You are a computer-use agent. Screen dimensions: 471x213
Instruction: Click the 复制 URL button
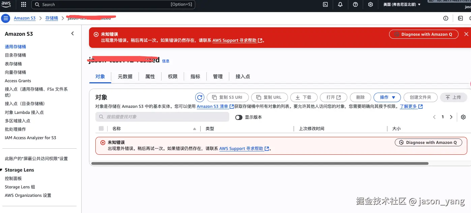click(x=269, y=97)
